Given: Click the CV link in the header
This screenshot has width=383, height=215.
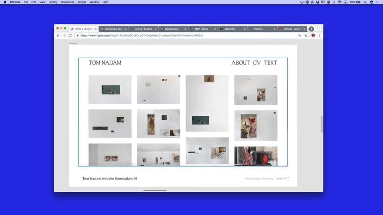Looking at the screenshot, I should tap(257, 63).
